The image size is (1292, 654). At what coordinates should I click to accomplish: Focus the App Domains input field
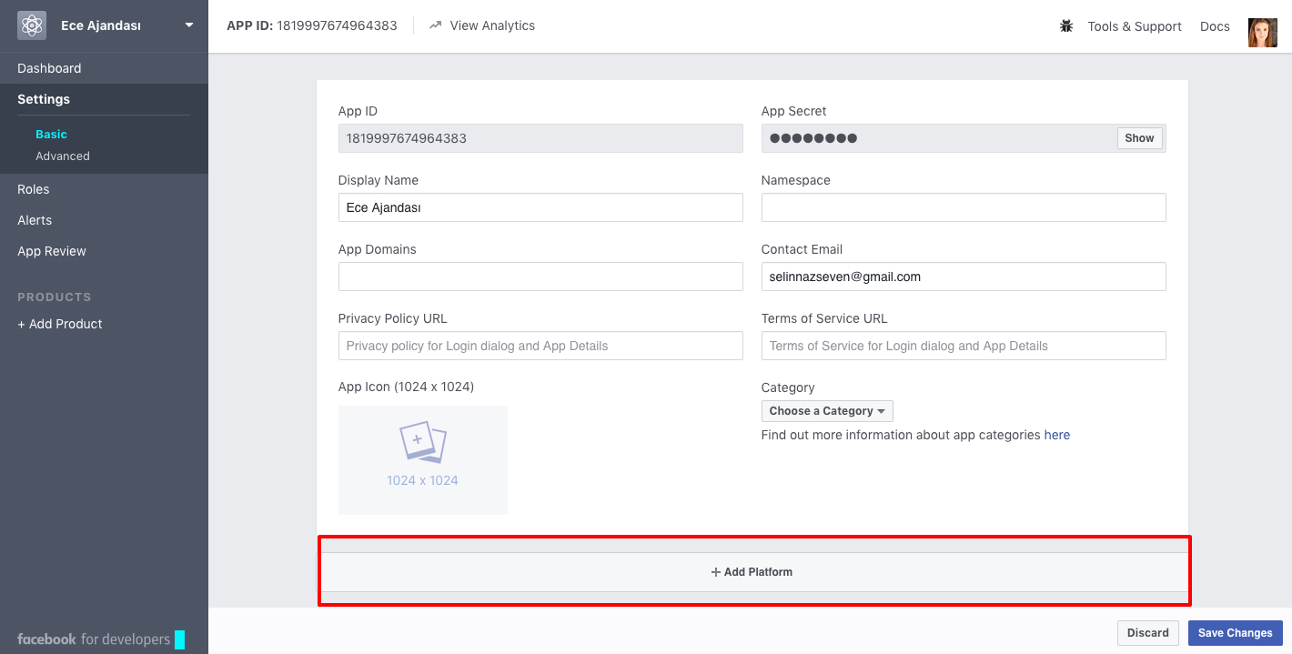click(540, 277)
